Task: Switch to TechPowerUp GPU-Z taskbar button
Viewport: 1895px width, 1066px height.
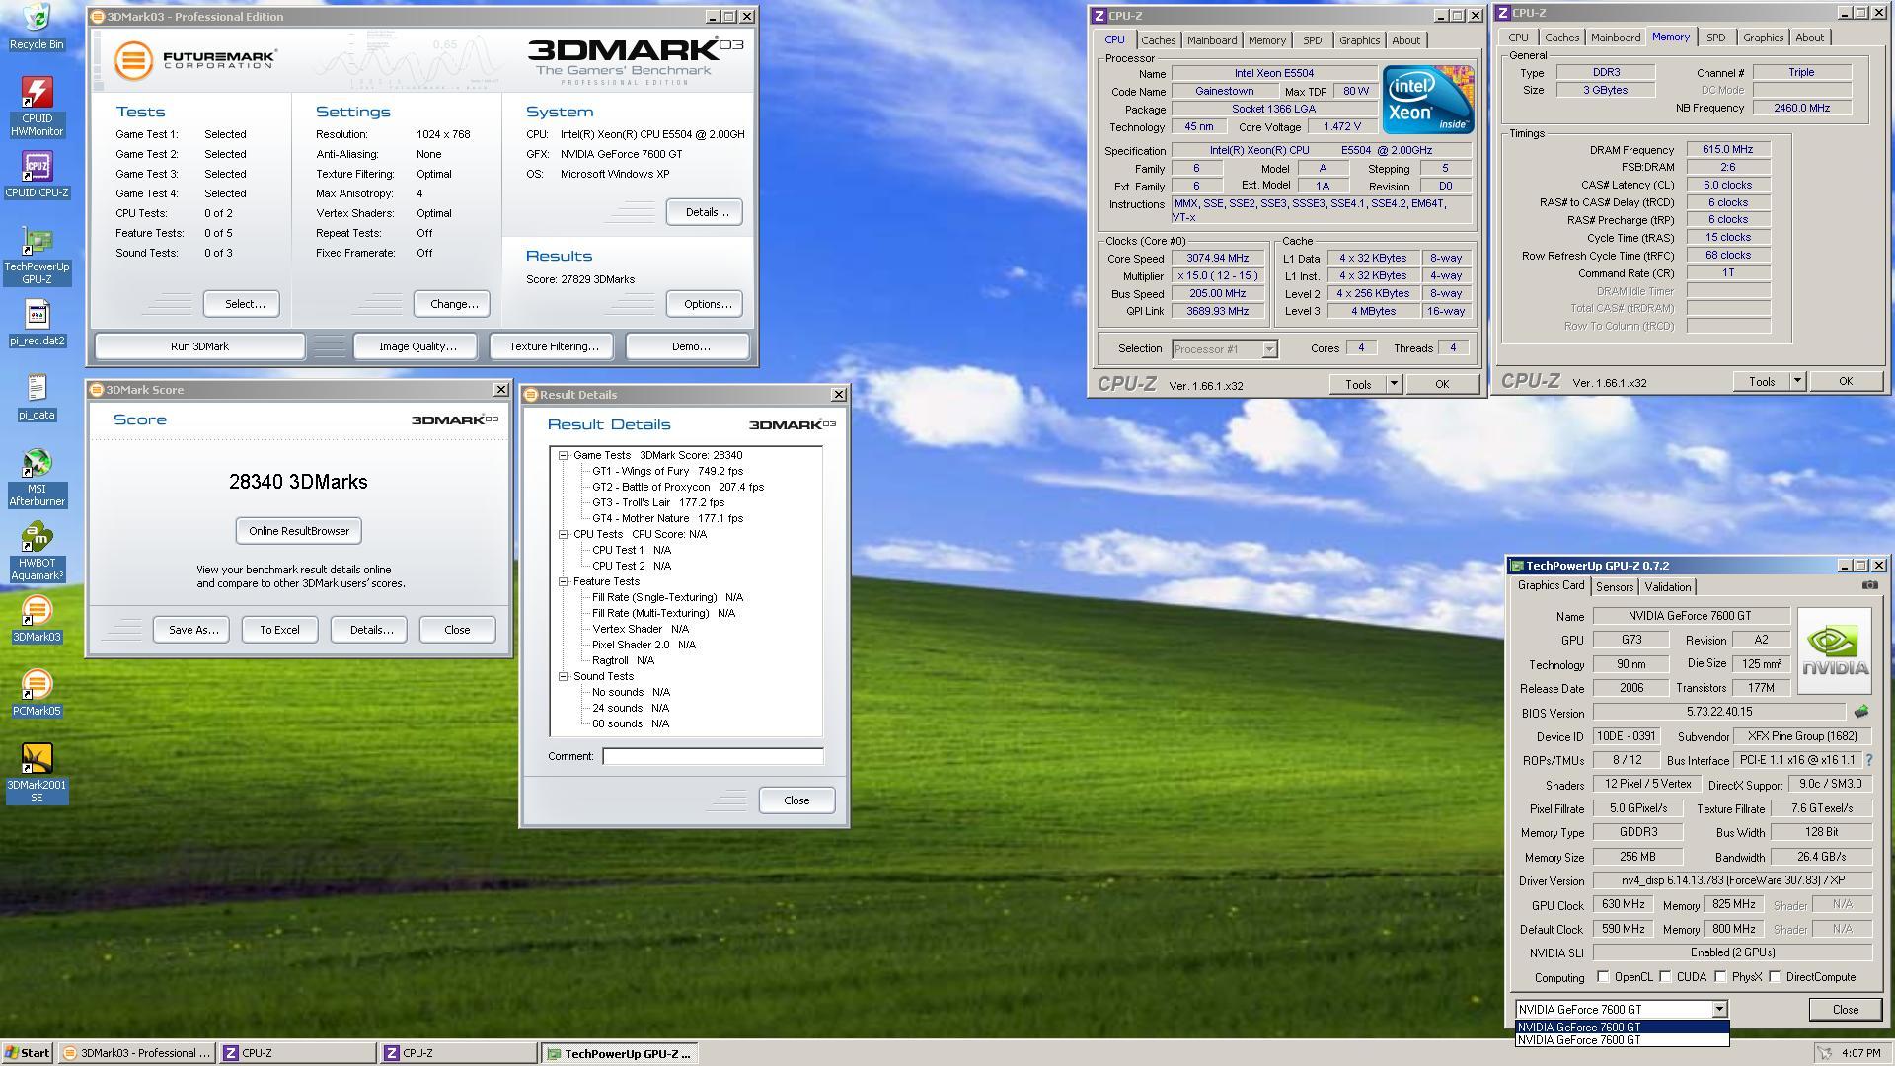Action: tap(620, 1053)
